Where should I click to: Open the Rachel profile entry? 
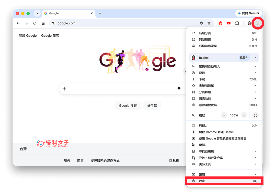point(224,58)
